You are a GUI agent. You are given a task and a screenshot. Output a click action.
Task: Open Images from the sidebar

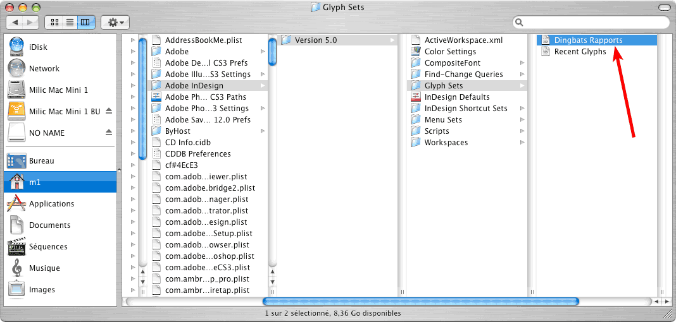click(42, 289)
